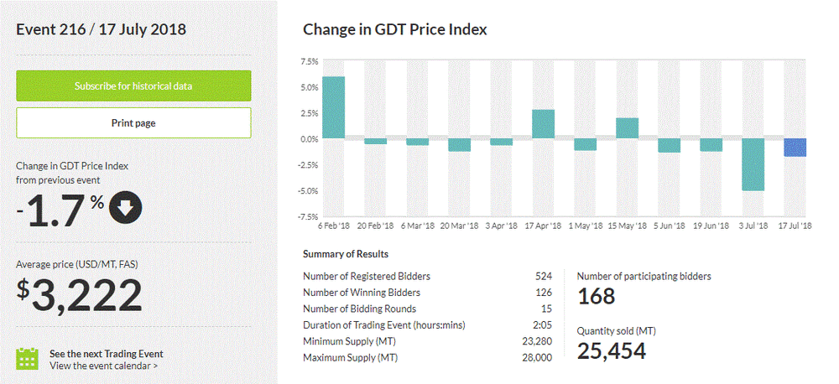Viewport: 839px width, 384px height.
Task: Select the 20 Mar '18 chart bar
Action: click(x=460, y=145)
